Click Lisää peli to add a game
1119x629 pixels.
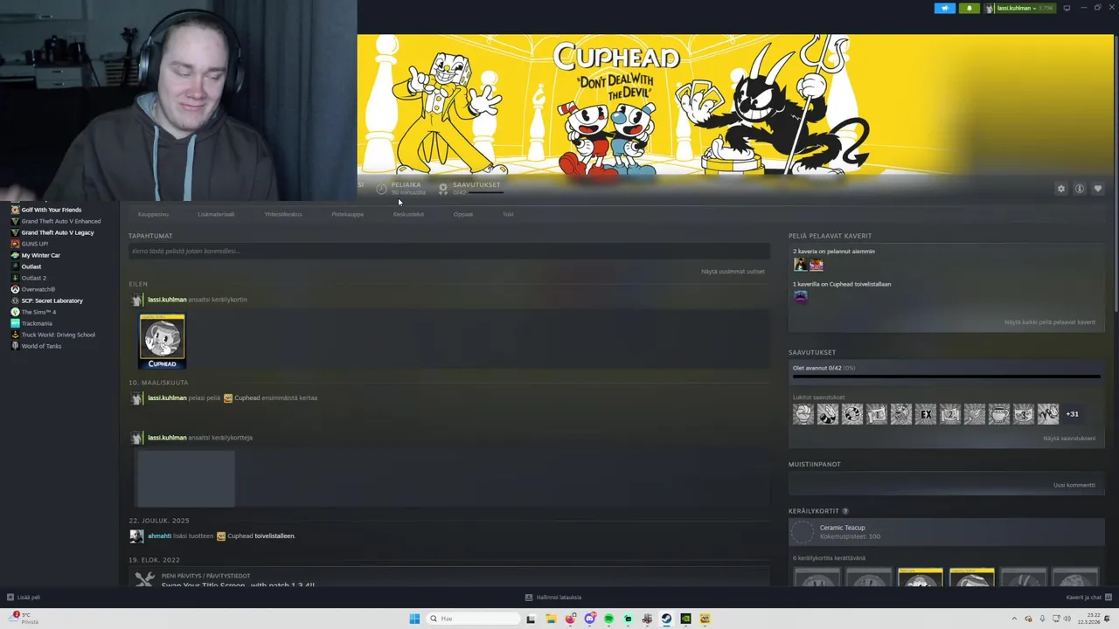[24, 598]
